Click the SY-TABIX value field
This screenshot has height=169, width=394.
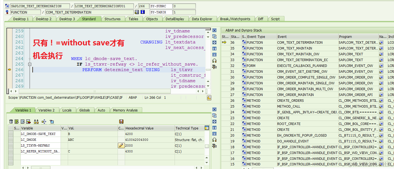(184, 12)
